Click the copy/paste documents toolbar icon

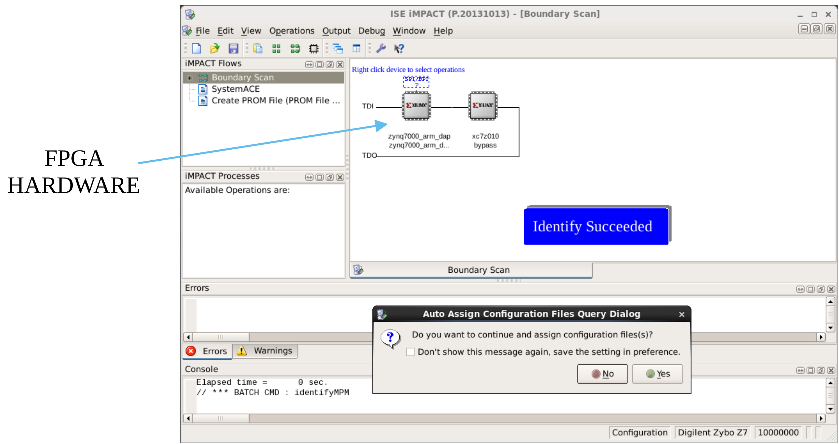pyautogui.click(x=258, y=49)
